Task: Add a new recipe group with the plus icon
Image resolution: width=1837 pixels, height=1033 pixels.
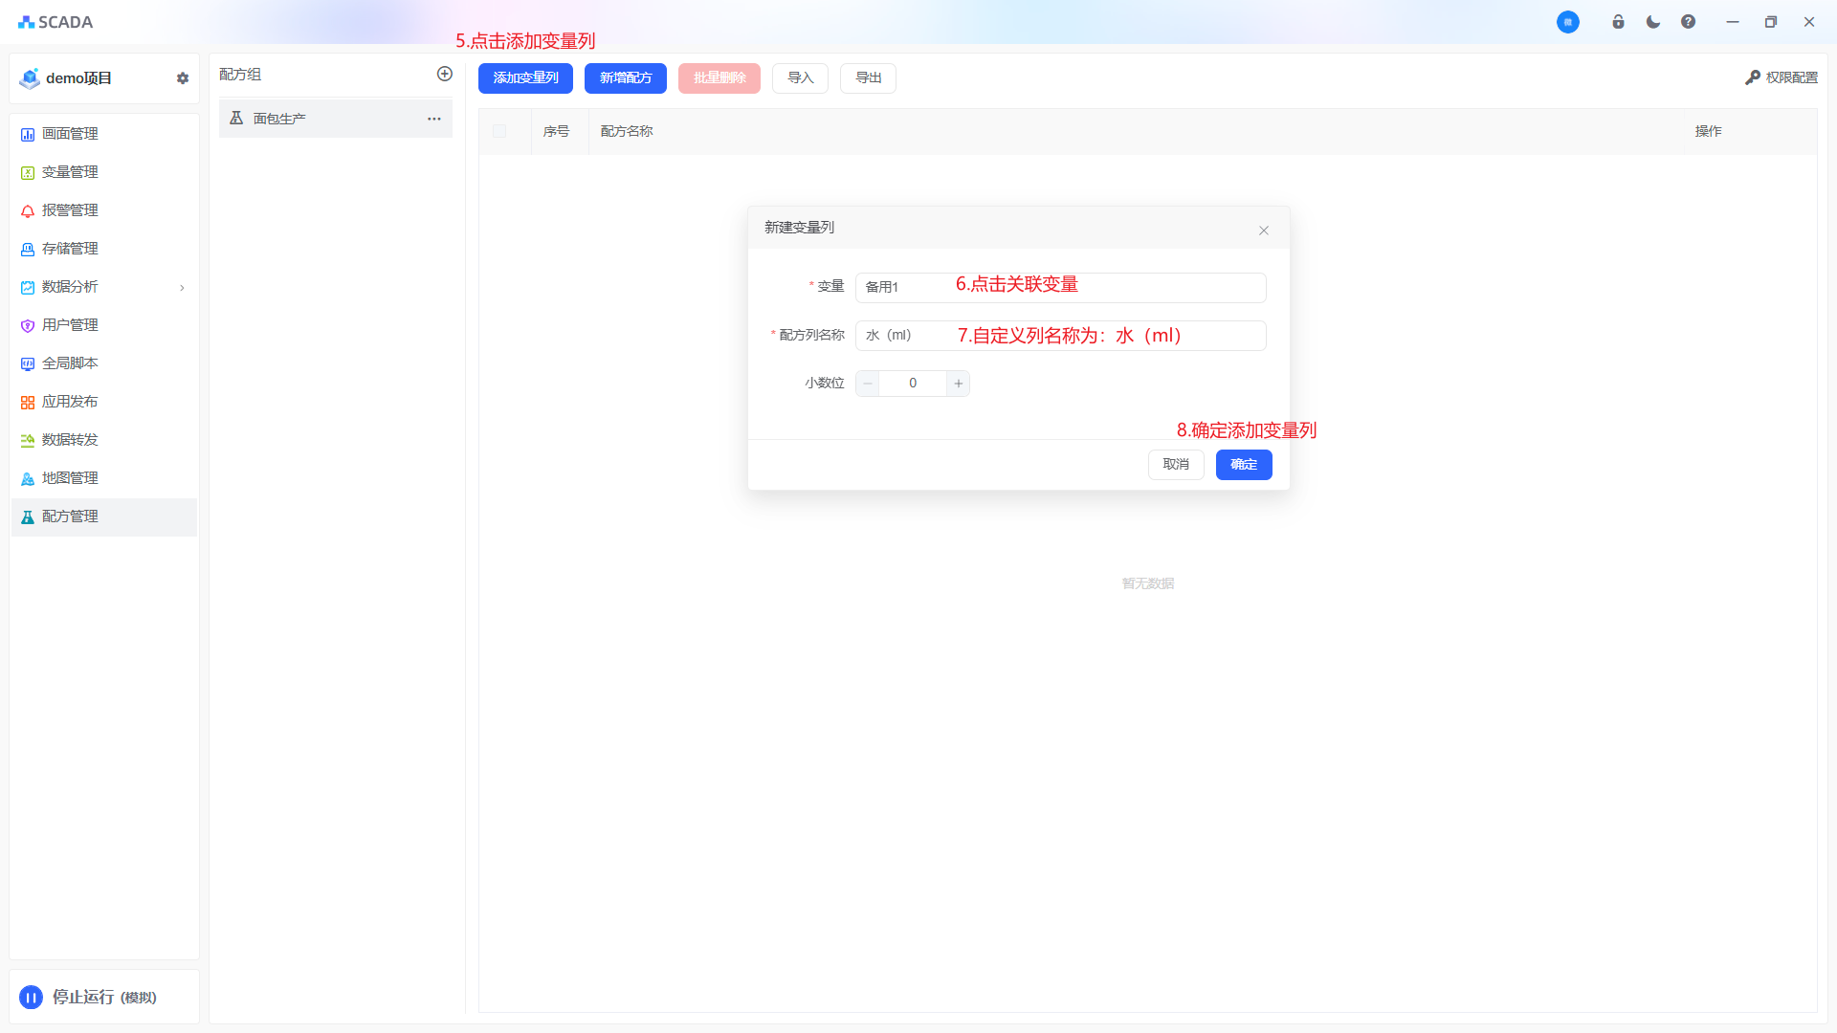Action: pos(445,74)
